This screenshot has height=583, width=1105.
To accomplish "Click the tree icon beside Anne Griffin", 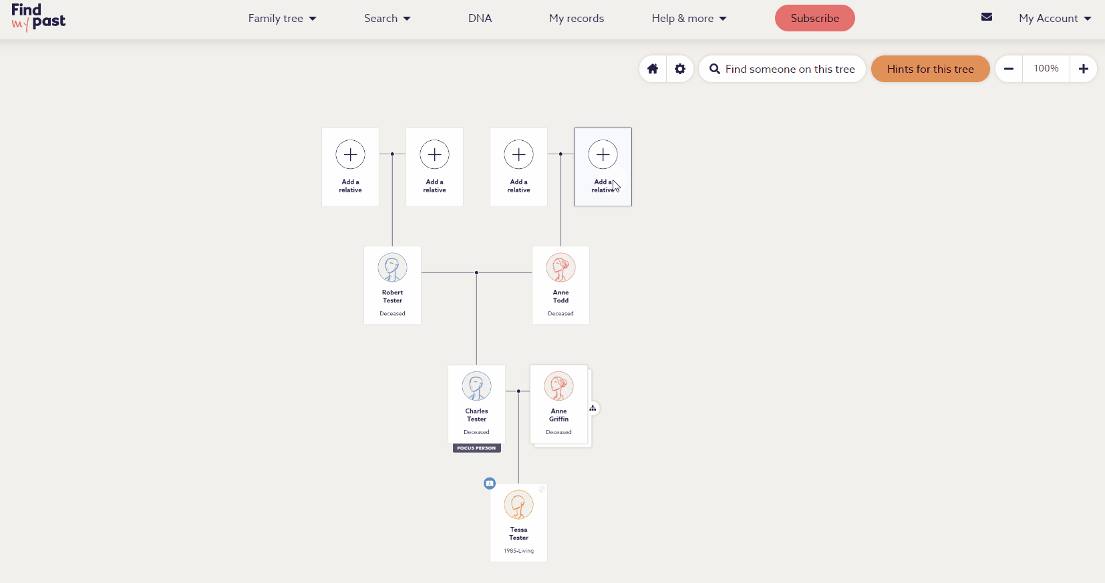I will coord(593,408).
